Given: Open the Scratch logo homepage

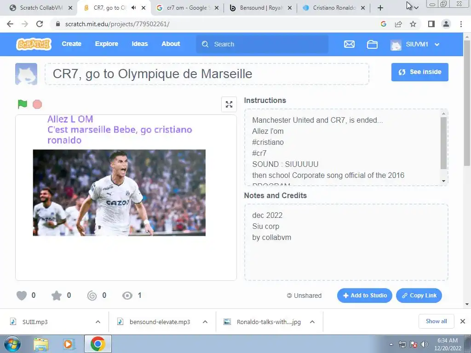Looking at the screenshot, I should point(34,44).
